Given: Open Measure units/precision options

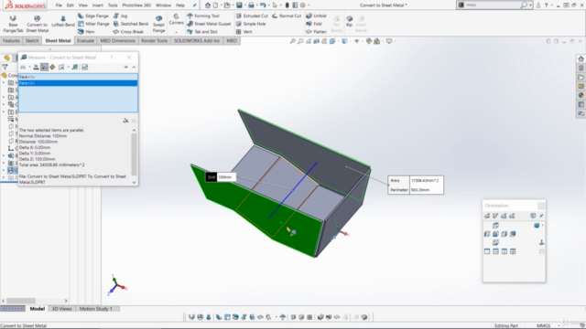Looking at the screenshot, I should tap(36, 67).
